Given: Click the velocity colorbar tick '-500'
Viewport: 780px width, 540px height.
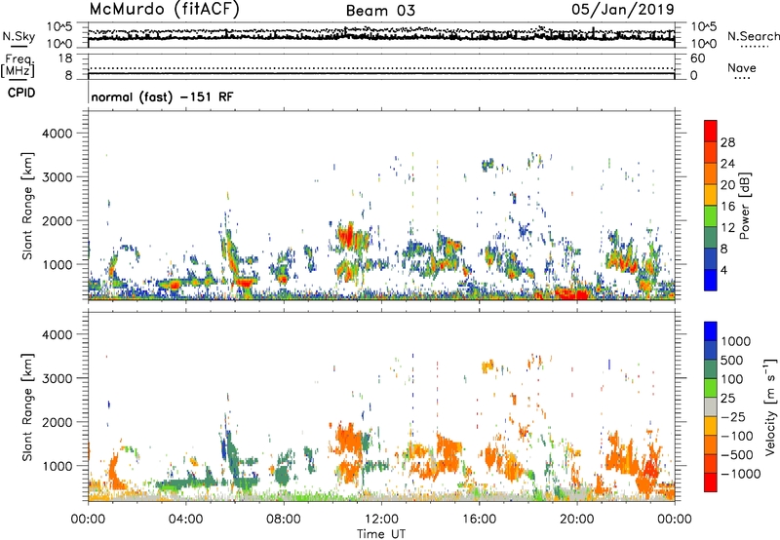Looking at the screenshot, I should pyautogui.click(x=737, y=454).
